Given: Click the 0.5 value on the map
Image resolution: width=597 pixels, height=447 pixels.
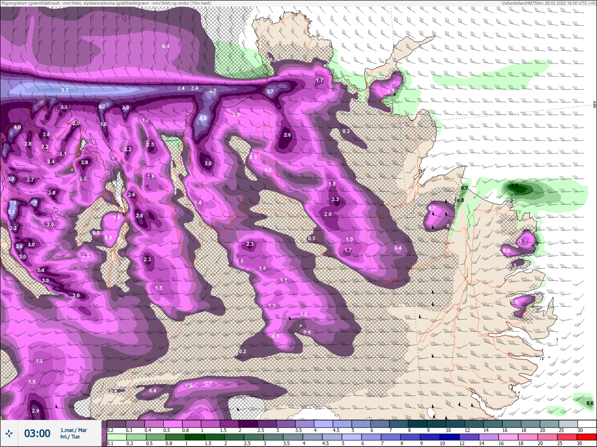Looking at the screenshot, I should (96, 233).
